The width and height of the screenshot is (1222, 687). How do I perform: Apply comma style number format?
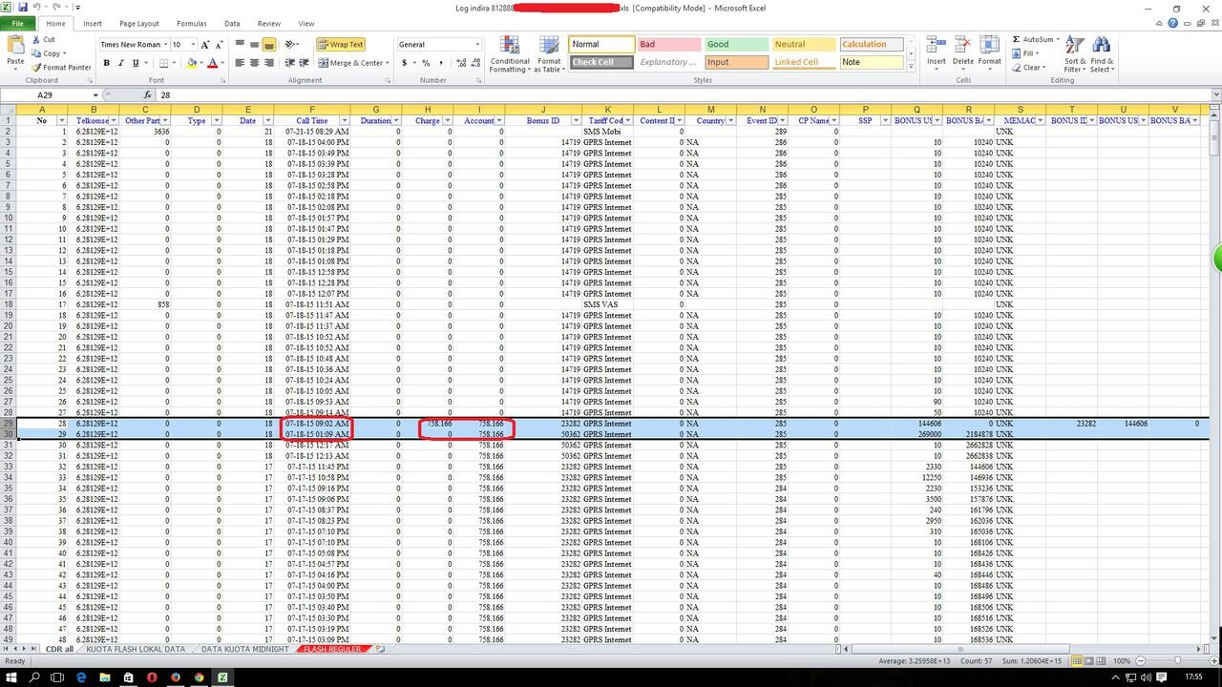point(441,63)
